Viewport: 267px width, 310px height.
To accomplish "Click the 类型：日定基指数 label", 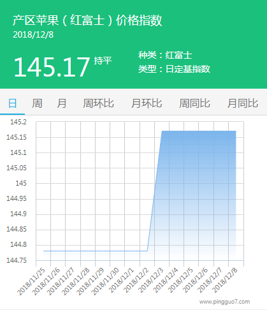I will pyautogui.click(x=174, y=69).
